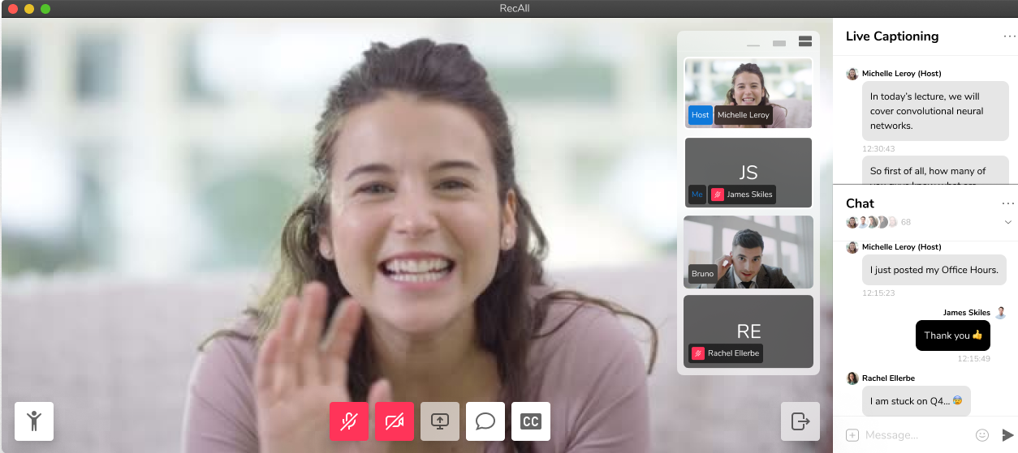Leave the meeting via exit button

click(800, 421)
